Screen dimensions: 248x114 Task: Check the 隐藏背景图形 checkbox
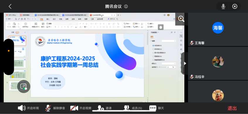153,60
